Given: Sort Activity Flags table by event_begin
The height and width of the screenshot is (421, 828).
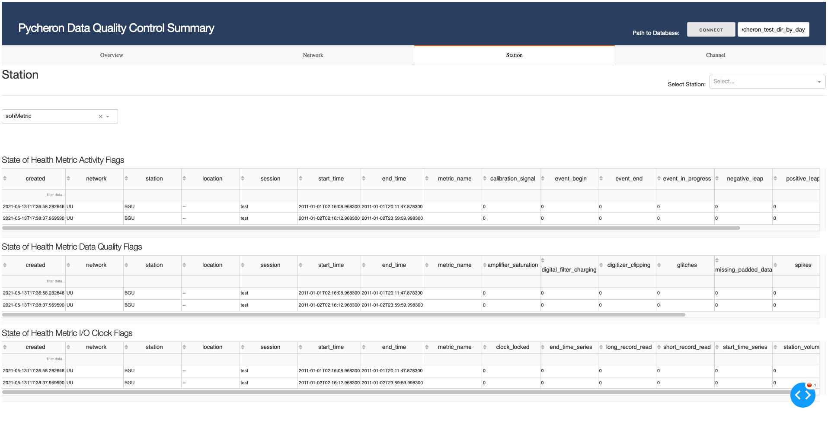Looking at the screenshot, I should tap(543, 178).
